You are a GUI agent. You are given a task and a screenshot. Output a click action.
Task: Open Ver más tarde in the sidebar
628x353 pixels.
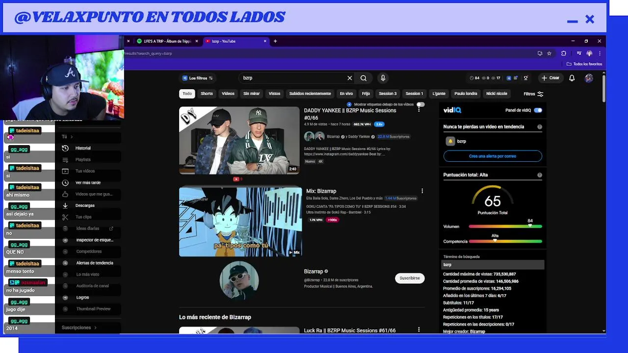[88, 182]
